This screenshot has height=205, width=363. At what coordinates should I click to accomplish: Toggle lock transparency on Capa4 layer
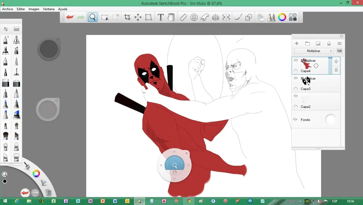coord(336,70)
